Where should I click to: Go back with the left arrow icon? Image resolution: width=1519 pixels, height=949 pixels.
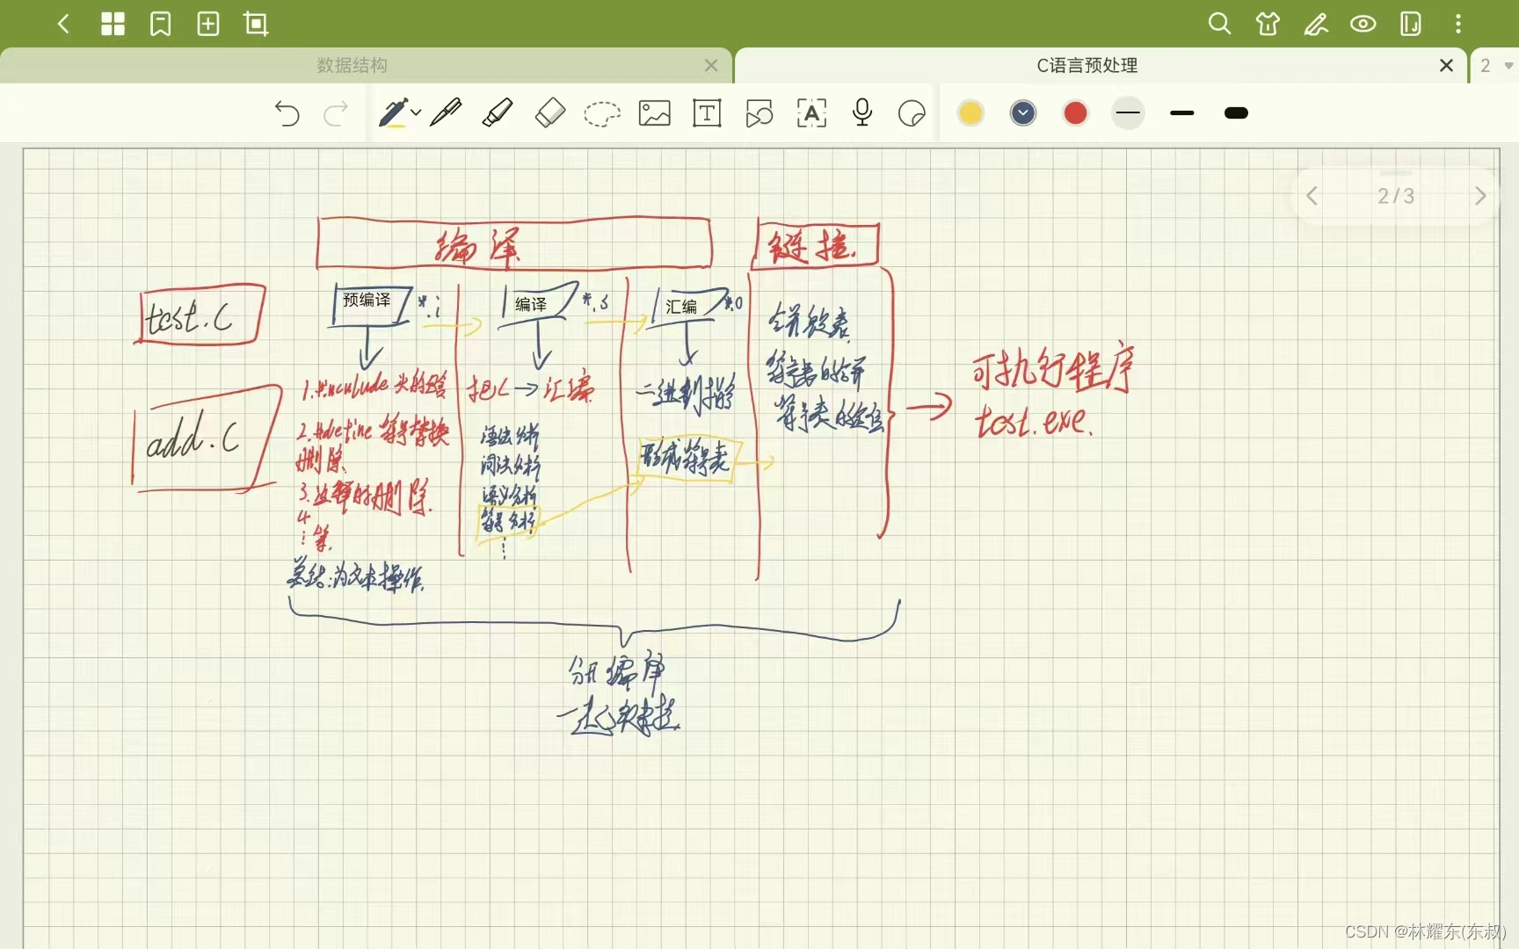pos(63,24)
